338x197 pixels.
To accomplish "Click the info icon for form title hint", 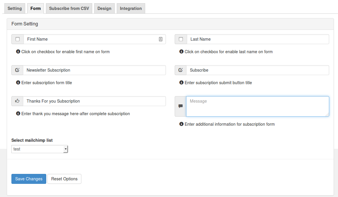I will point(18,82).
